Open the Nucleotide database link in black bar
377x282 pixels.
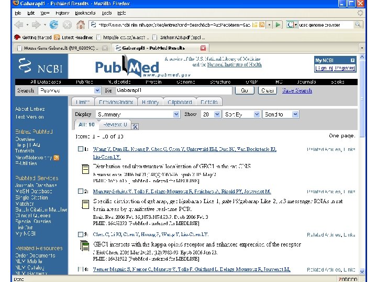click(x=119, y=82)
